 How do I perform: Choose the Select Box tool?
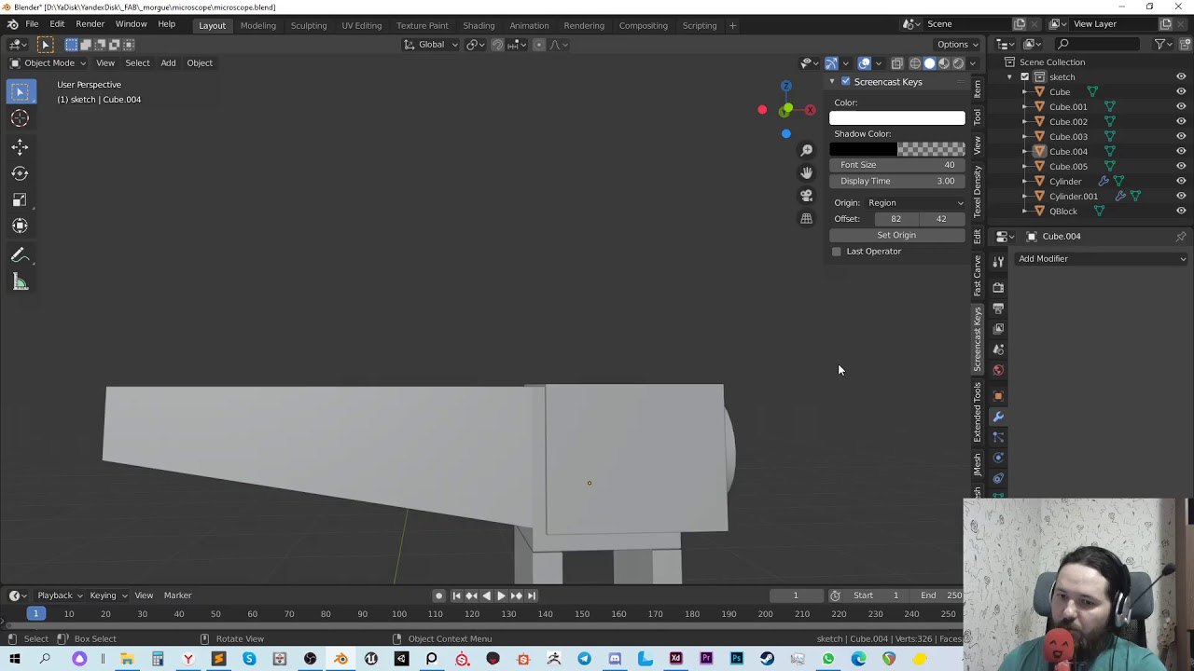(20, 91)
